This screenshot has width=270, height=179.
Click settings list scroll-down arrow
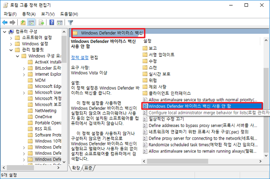coord(266,156)
